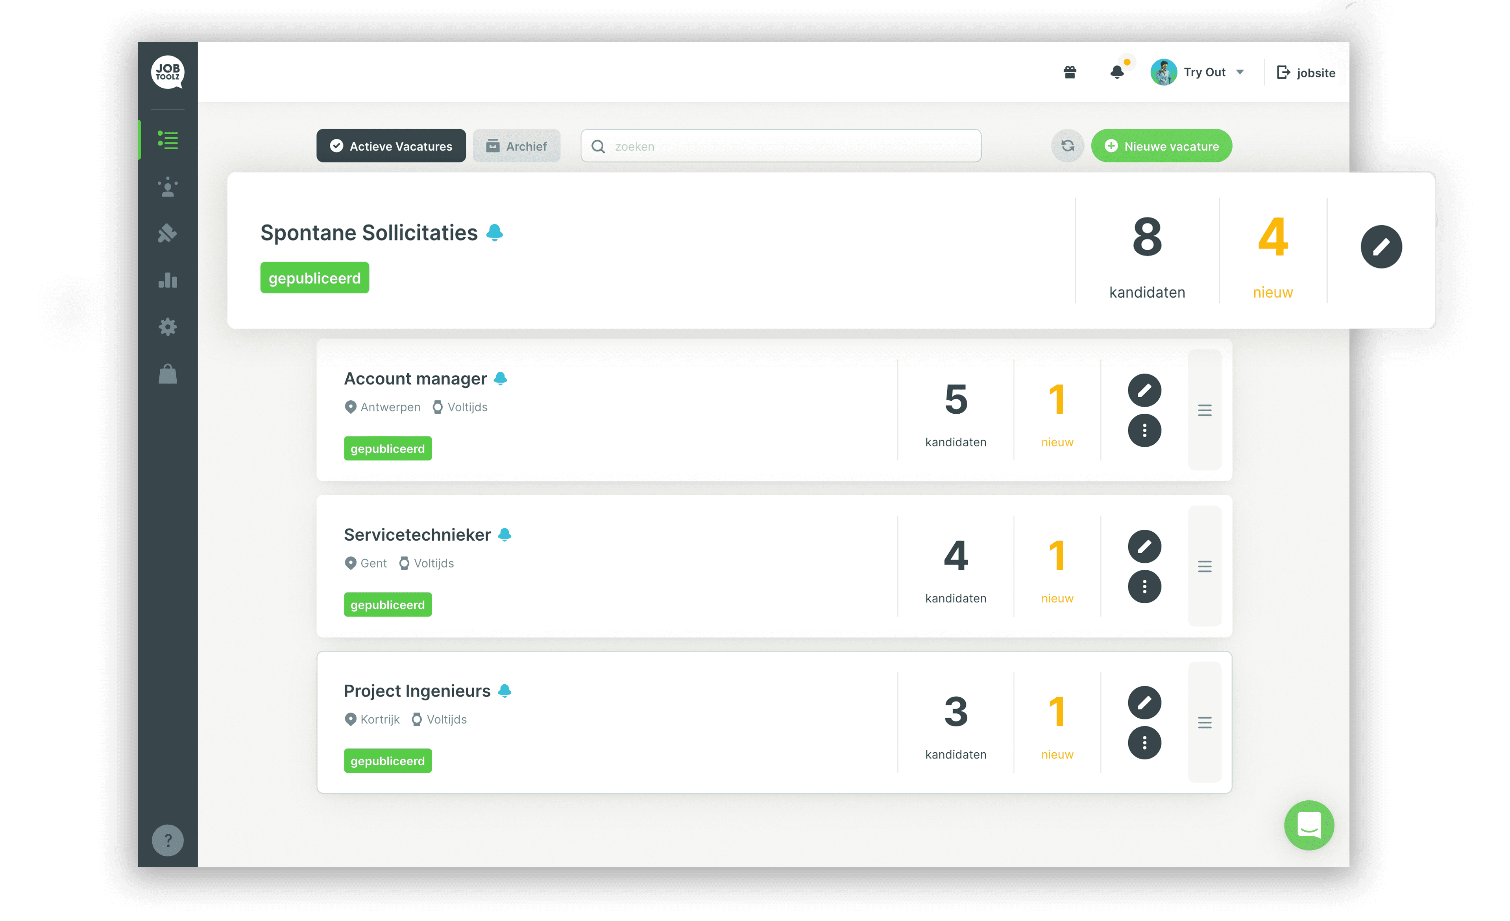Open the vacancies list sidebar icon
This screenshot has width=1510, height=921.
(167, 140)
